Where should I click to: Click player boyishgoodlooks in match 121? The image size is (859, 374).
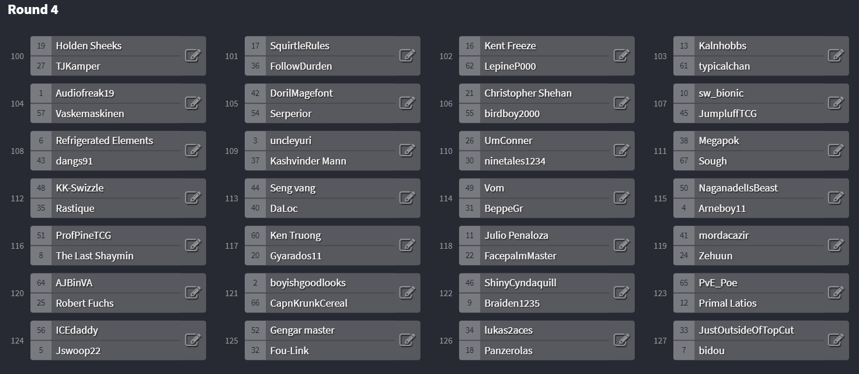click(x=307, y=283)
